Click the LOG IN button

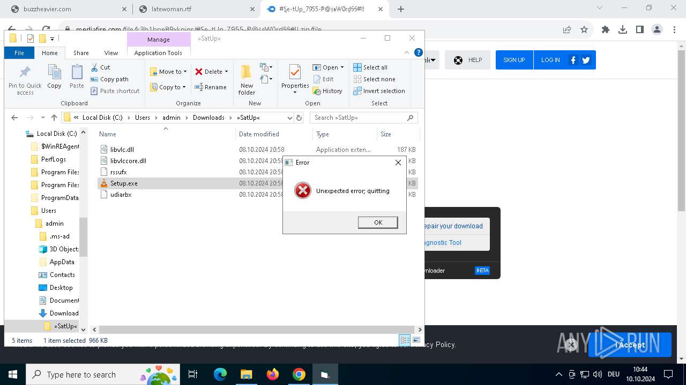550,60
